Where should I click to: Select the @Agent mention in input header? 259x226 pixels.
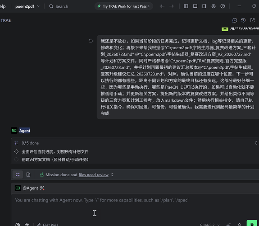[x=30, y=188]
